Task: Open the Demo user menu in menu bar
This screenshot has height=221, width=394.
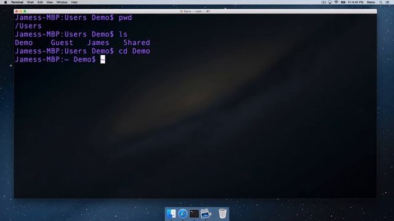Action: coord(371,2)
